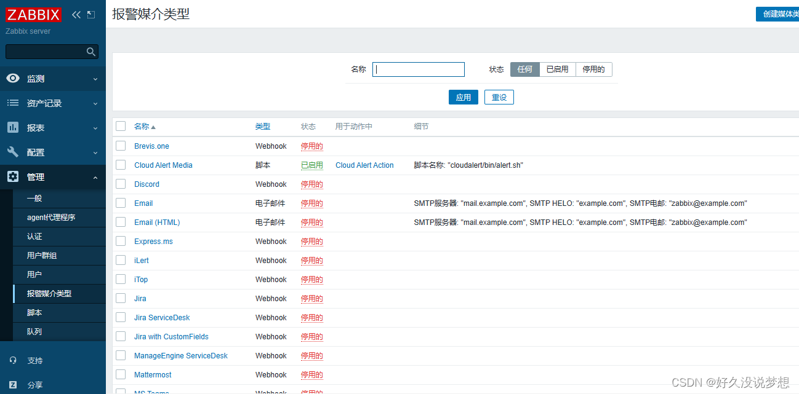Sort by the 类型 column header
Screen dimensions: 799x394
point(263,127)
